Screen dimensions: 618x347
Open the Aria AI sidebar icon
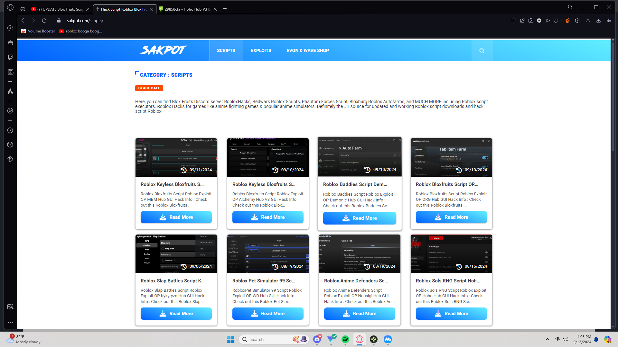pos(10,92)
